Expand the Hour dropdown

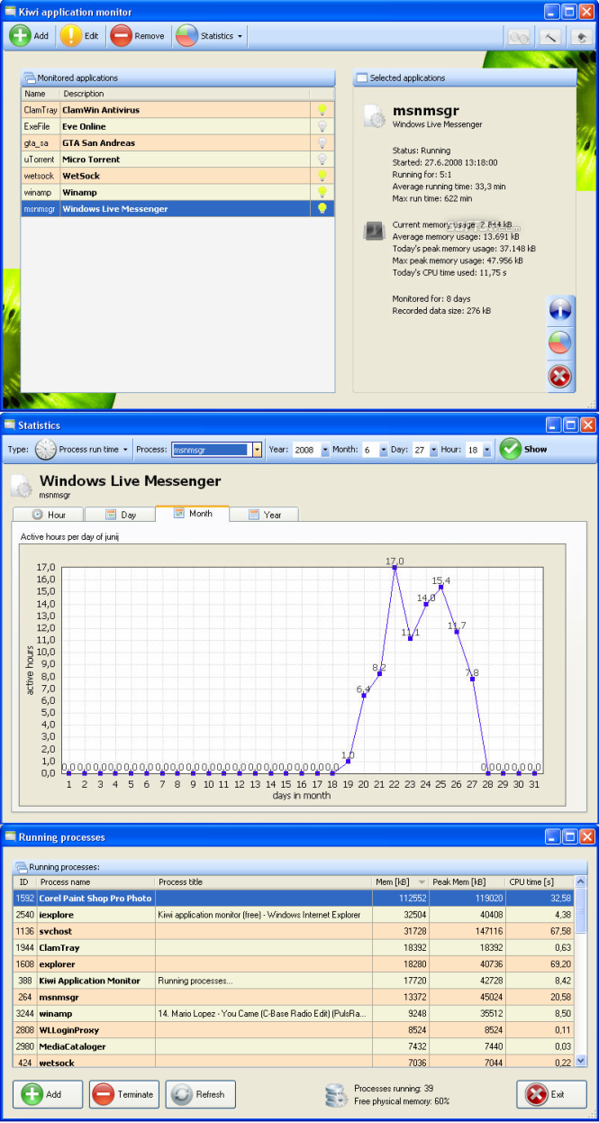pyautogui.click(x=487, y=449)
